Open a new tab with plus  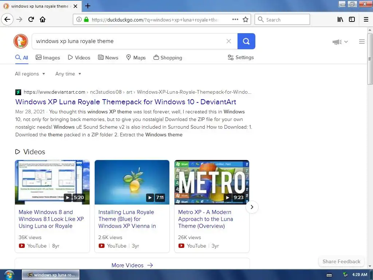(87, 6)
